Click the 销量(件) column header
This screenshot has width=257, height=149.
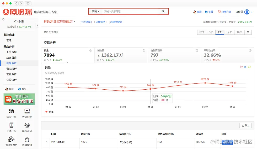click(x=85, y=134)
